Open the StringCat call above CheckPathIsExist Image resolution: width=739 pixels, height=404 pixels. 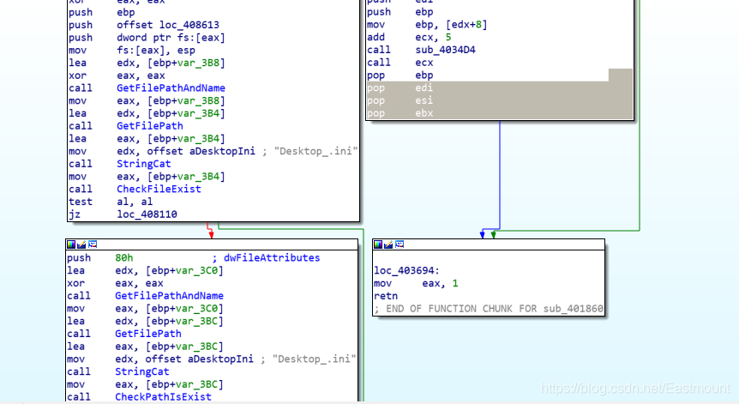pyautogui.click(x=141, y=372)
